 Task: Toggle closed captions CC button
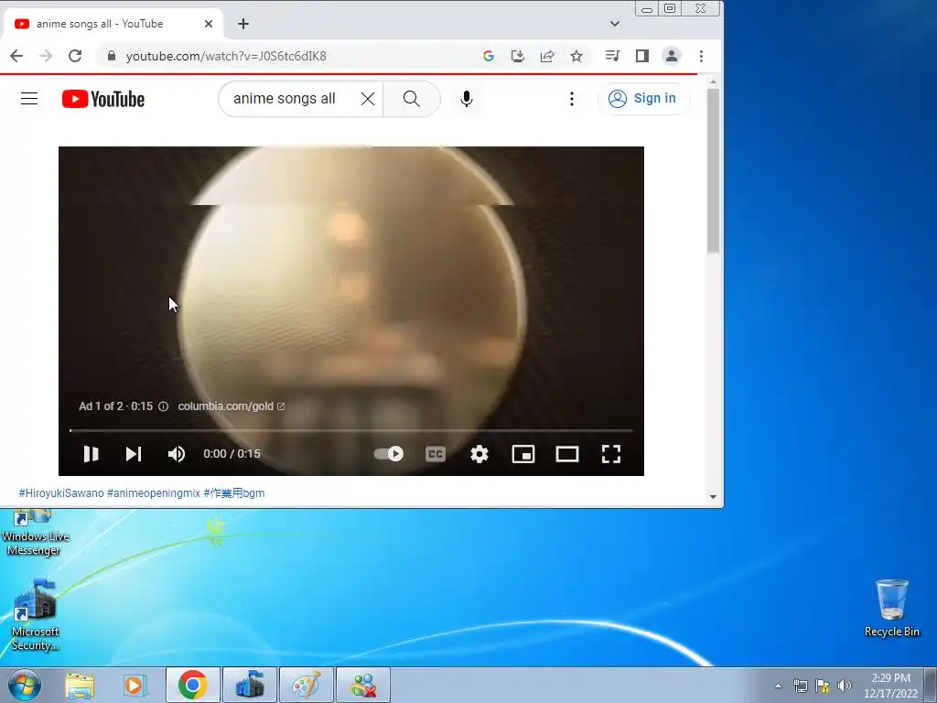coord(435,454)
